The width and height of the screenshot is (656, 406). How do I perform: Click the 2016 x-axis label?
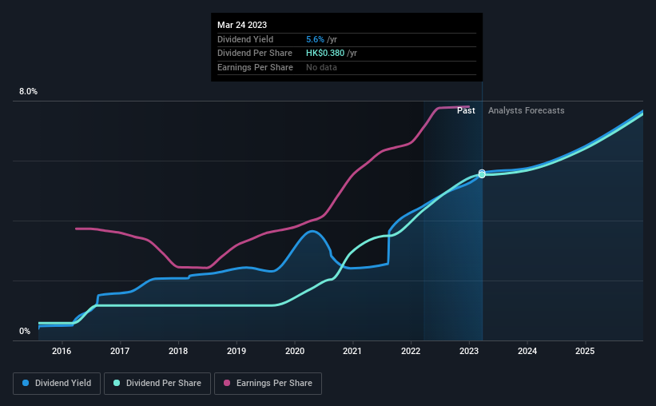(62, 351)
